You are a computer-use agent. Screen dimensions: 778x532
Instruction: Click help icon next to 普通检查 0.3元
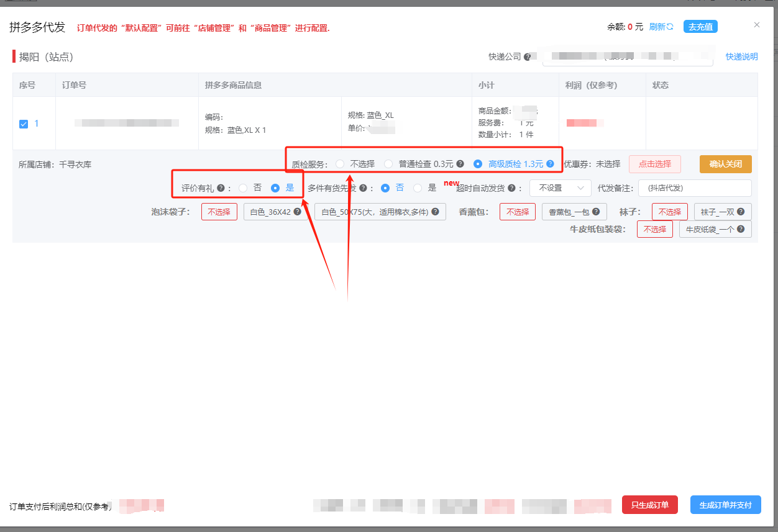460,164
